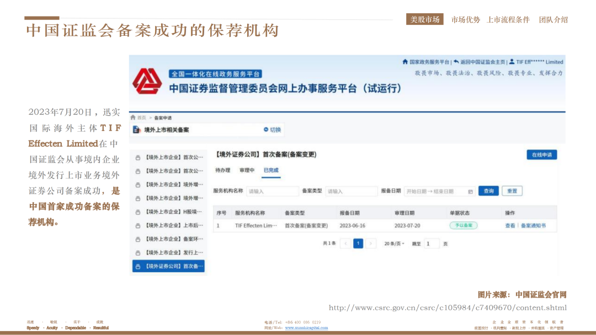Screen dimensions: 596x335
Task: Select the highlighted 【境外证券公司】首次备… sidebar item
Action: pyautogui.click(x=168, y=266)
